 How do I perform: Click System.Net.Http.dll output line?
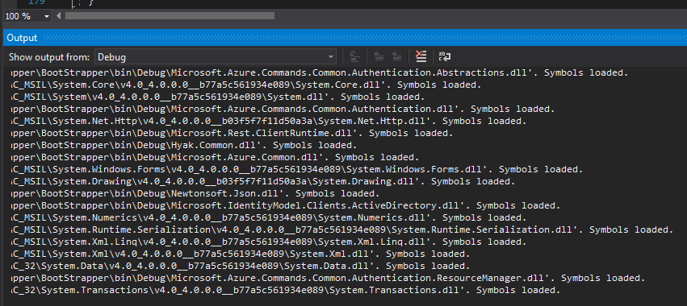click(268, 121)
